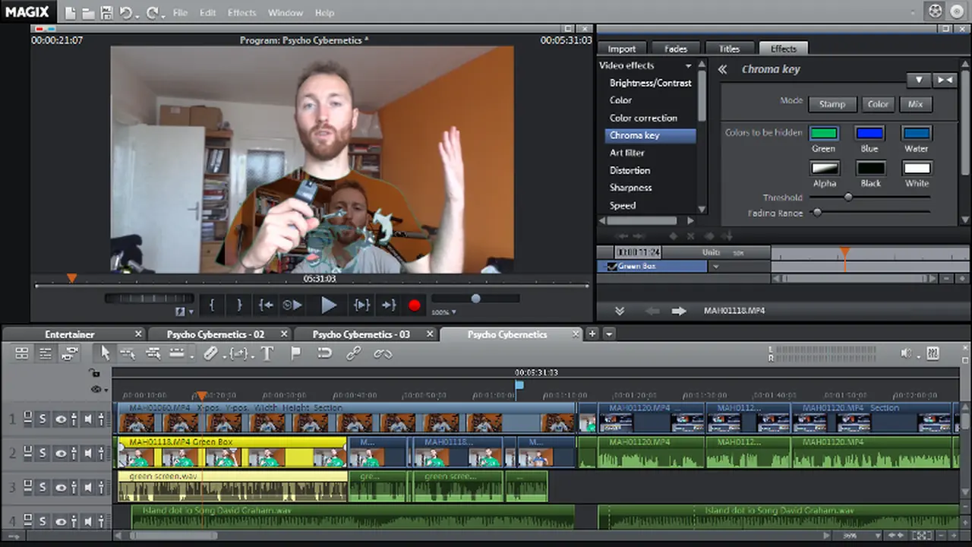Click the speaker volume icon near level meter

(x=905, y=353)
